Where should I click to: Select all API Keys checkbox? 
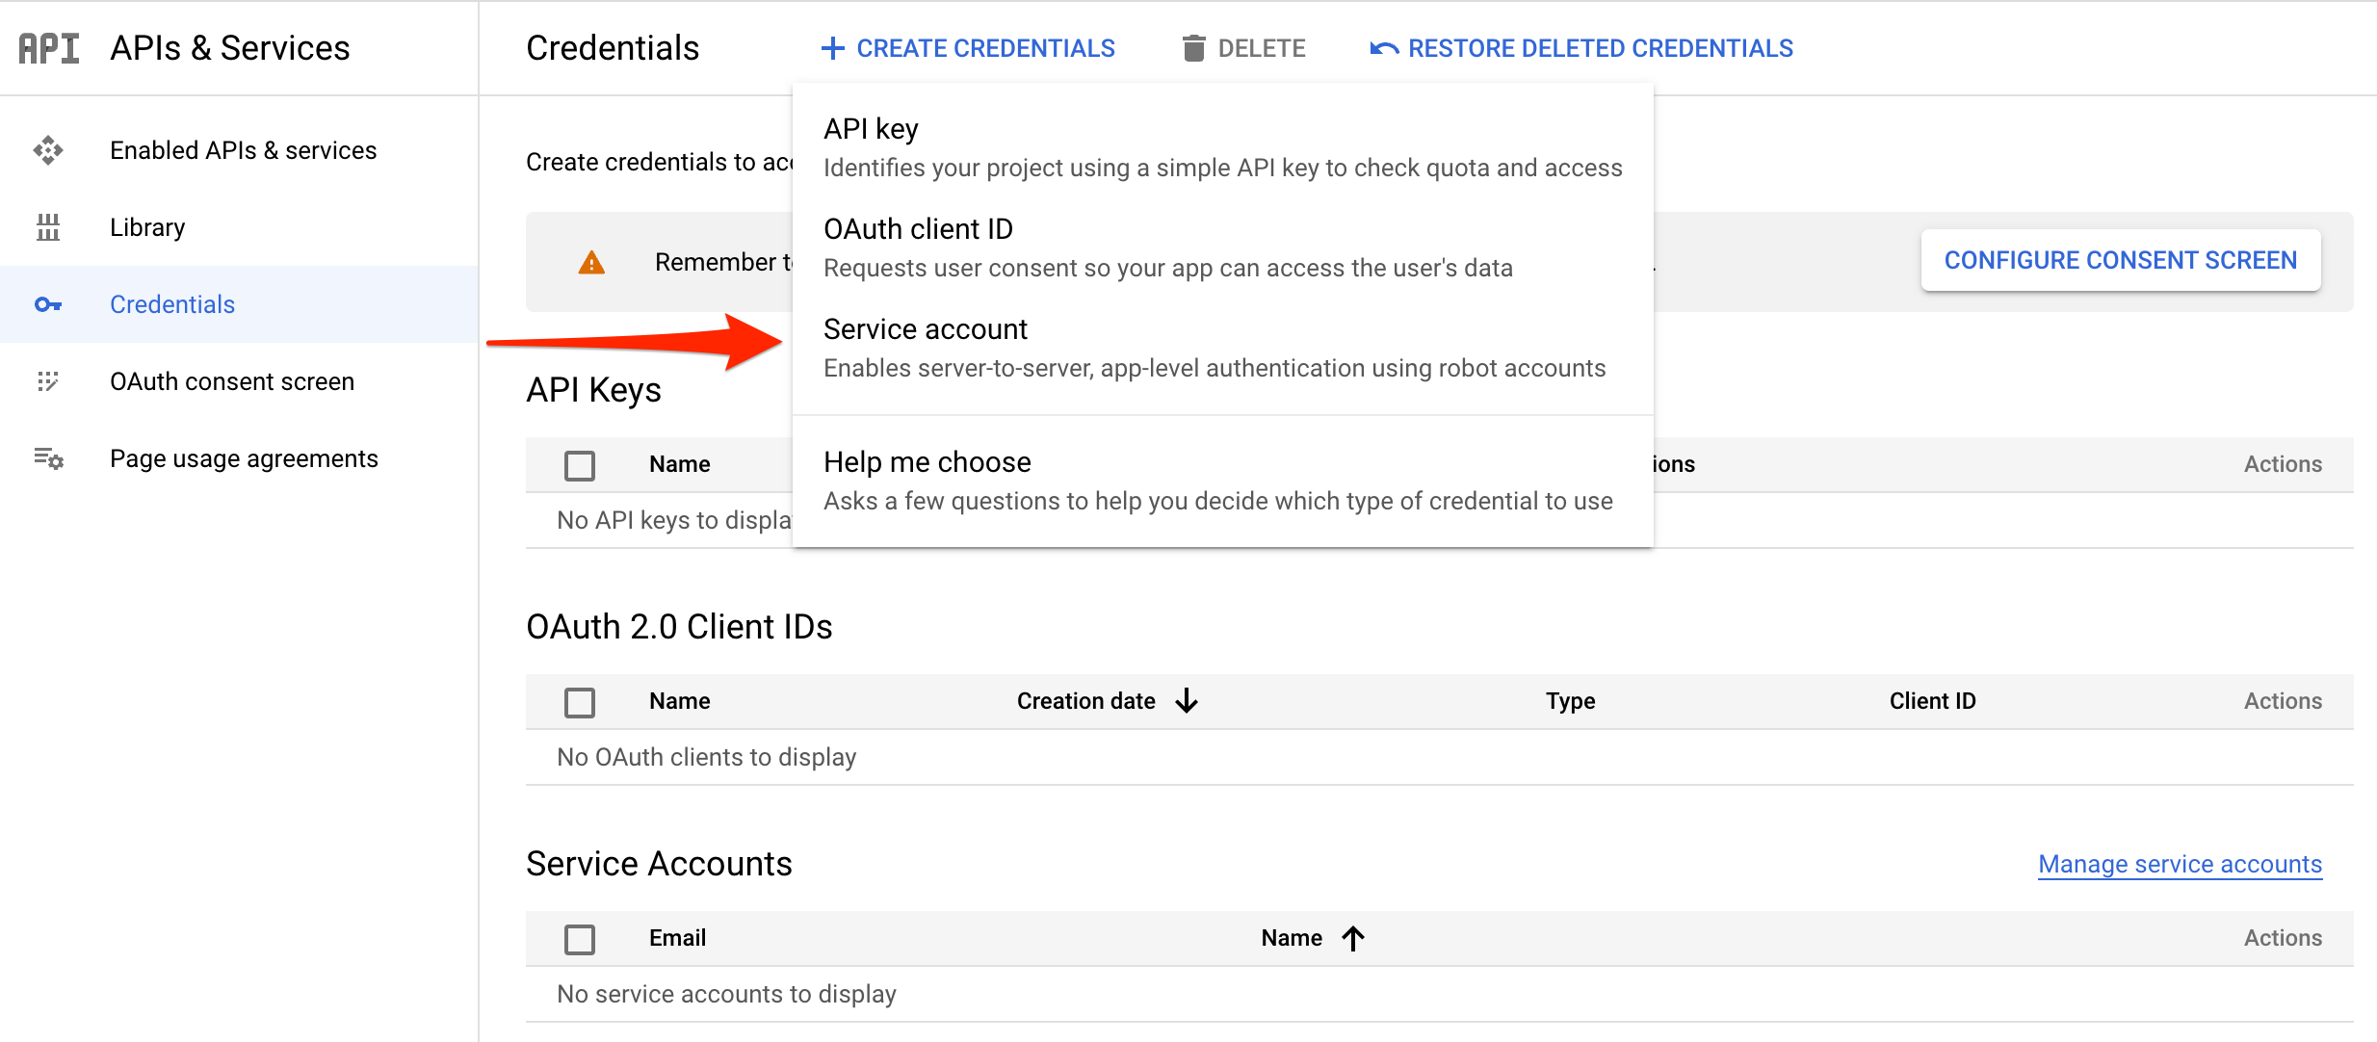(x=580, y=465)
